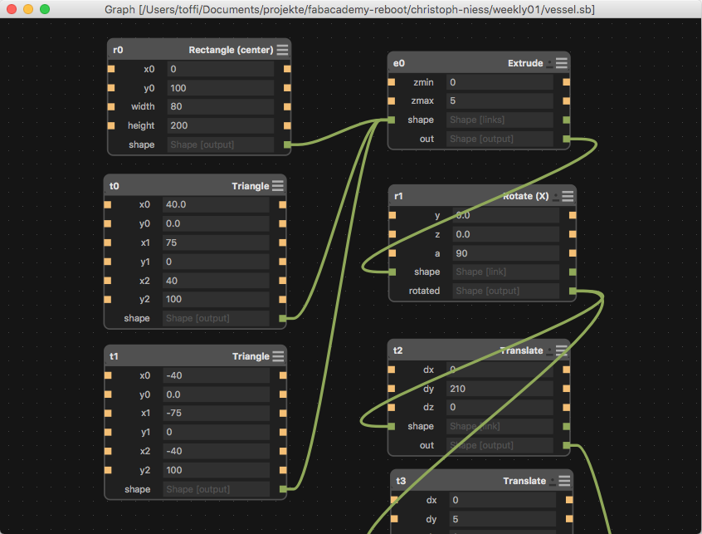Open the t0 Triangle node menu lines icon
Viewport: 702px width, 534px height.
(x=278, y=185)
